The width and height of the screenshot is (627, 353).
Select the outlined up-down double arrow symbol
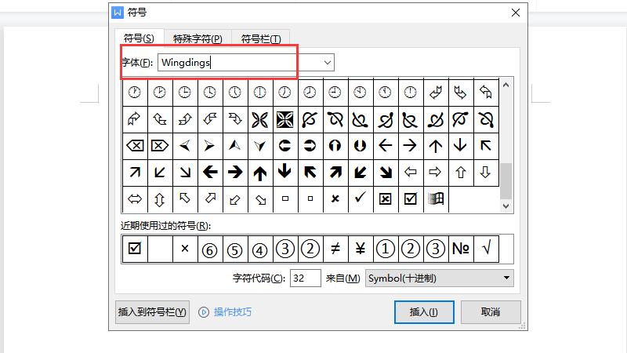(160, 199)
